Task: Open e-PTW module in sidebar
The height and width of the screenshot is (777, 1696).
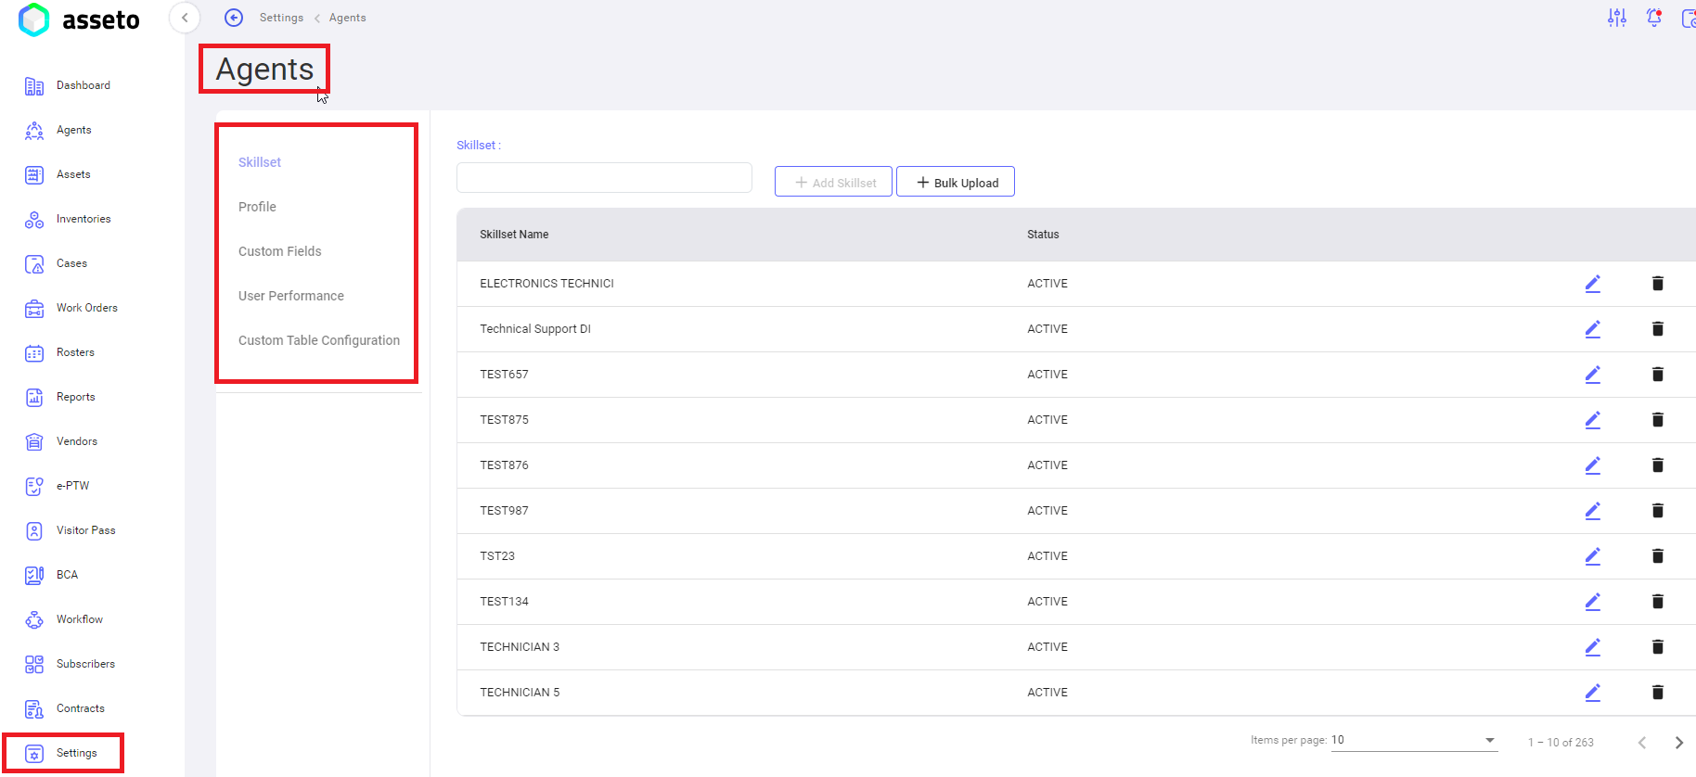Action: [72, 486]
